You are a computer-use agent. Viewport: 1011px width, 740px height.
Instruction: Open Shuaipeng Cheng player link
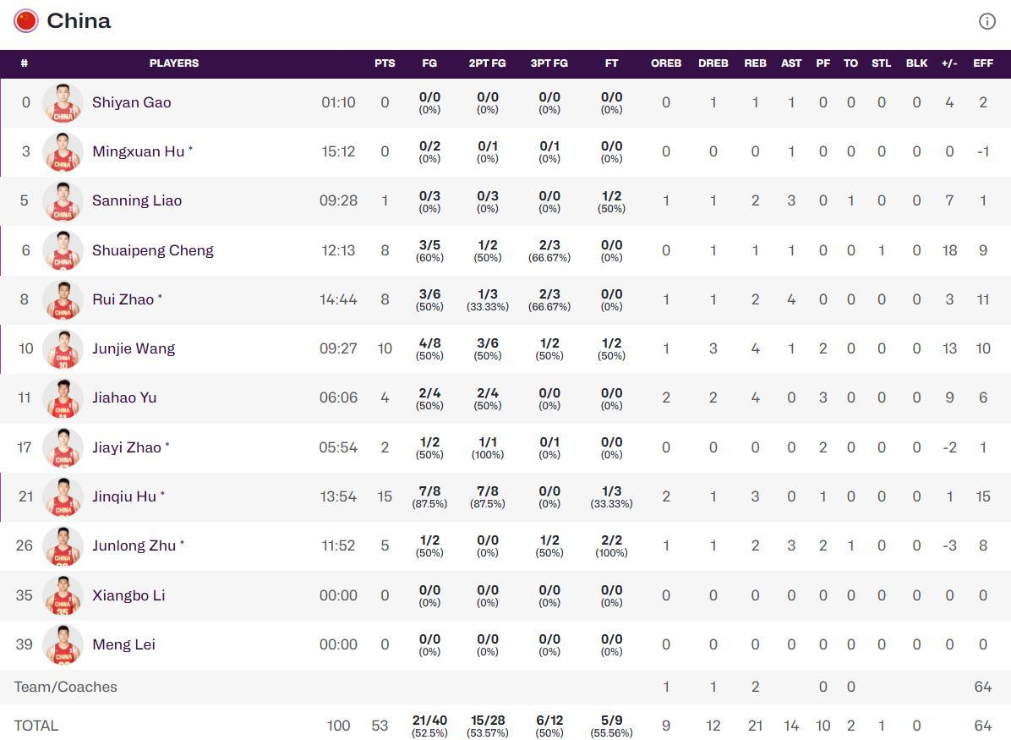point(153,250)
